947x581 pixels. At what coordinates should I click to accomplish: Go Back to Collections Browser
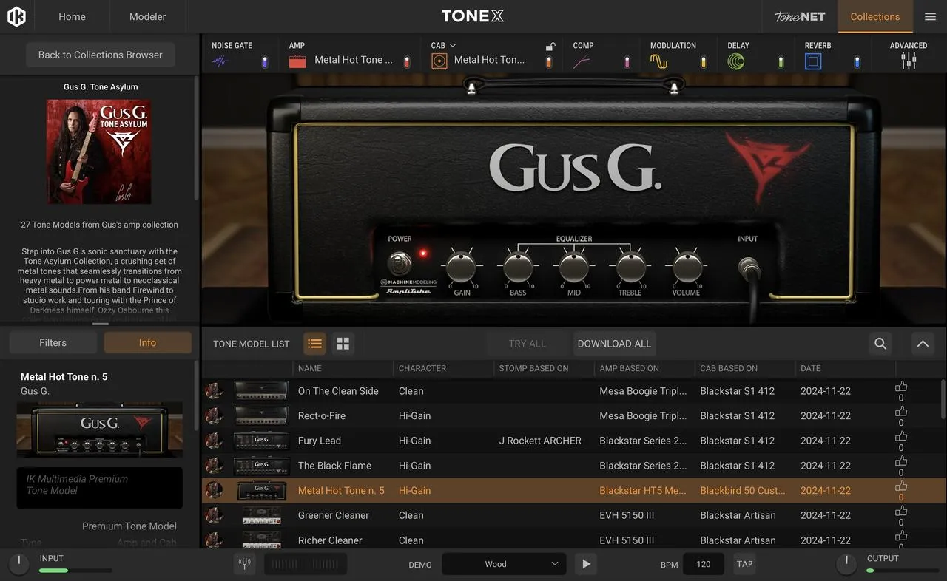[x=101, y=55]
